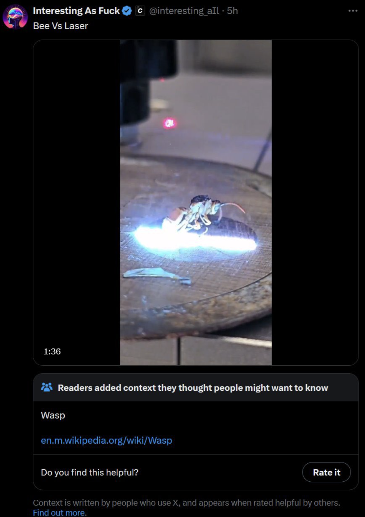The width and height of the screenshot is (365, 517).
Task: Click the Rate it button
Action: point(326,472)
